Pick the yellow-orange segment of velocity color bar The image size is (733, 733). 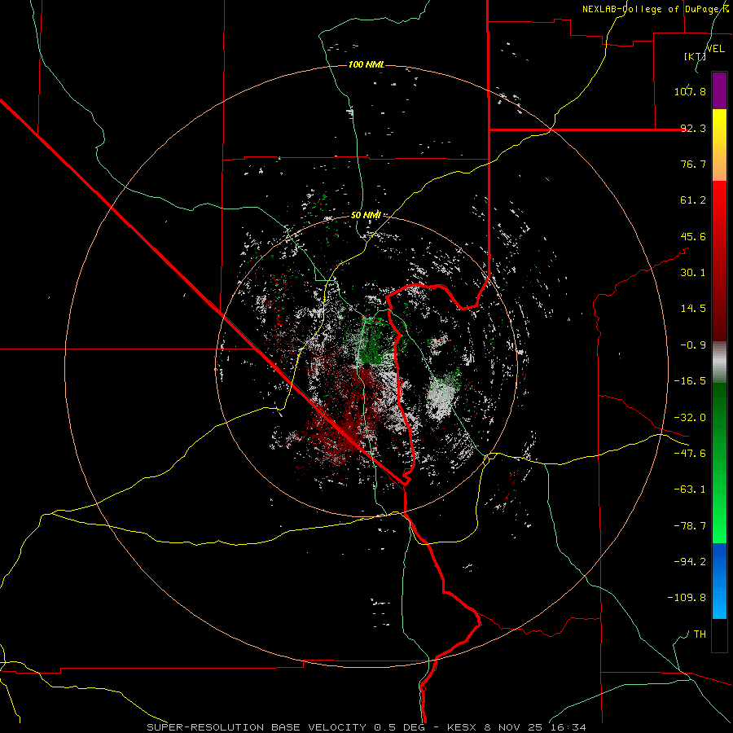(719, 145)
